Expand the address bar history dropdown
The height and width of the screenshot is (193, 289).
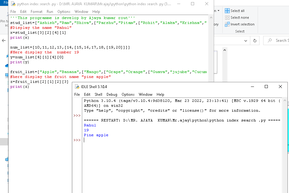click(245, 41)
